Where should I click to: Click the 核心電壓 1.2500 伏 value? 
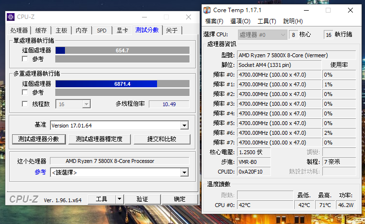[254, 152]
